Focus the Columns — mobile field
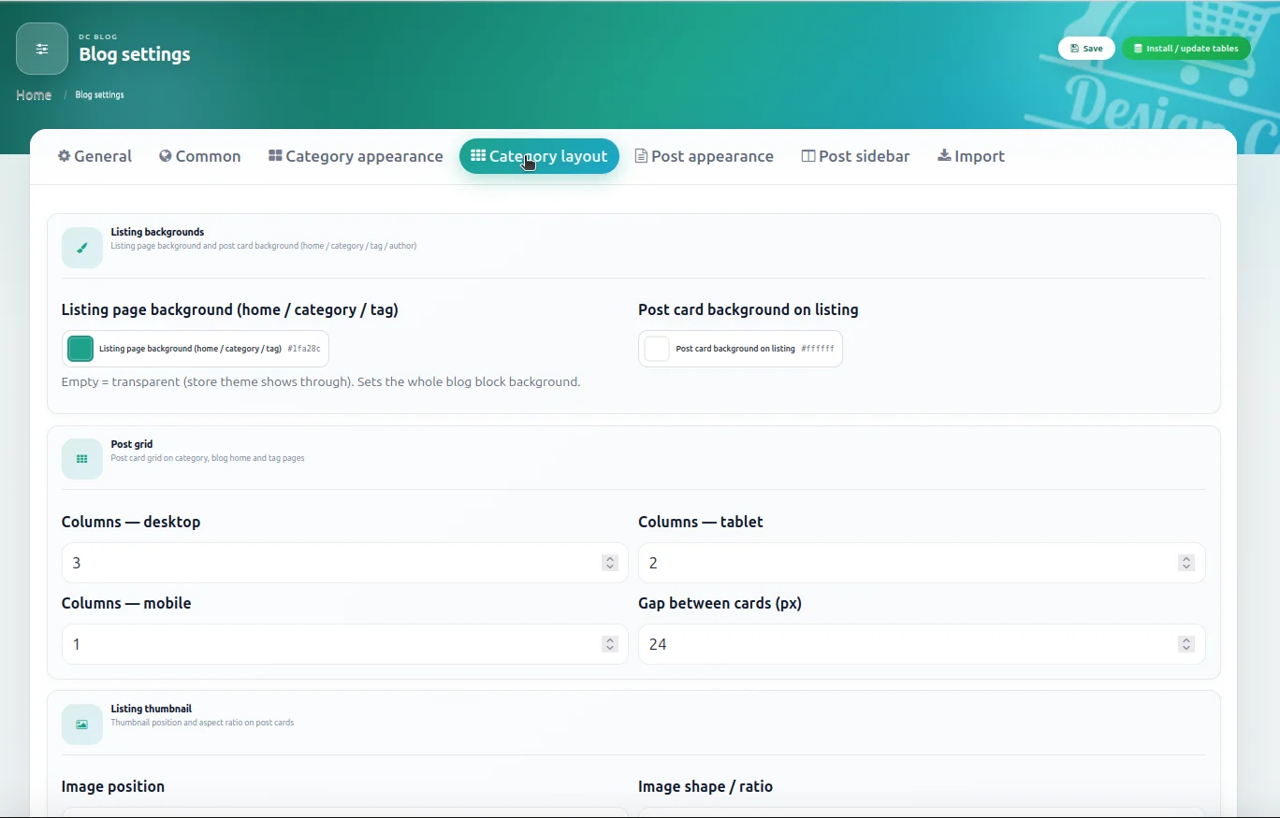 click(x=344, y=644)
